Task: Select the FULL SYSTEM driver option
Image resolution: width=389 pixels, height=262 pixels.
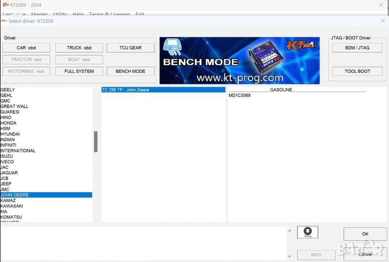Action: pos(79,71)
